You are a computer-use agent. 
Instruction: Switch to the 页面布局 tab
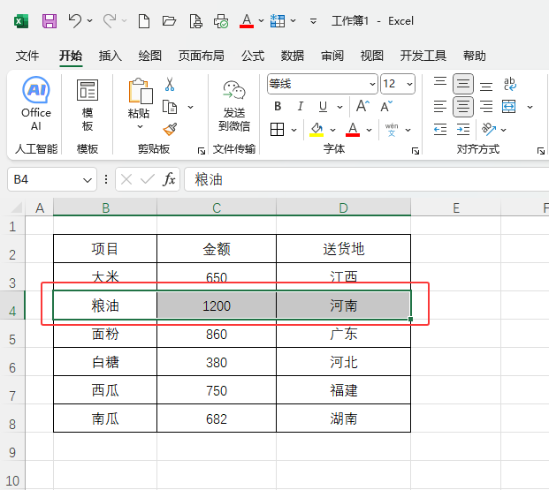coord(201,56)
